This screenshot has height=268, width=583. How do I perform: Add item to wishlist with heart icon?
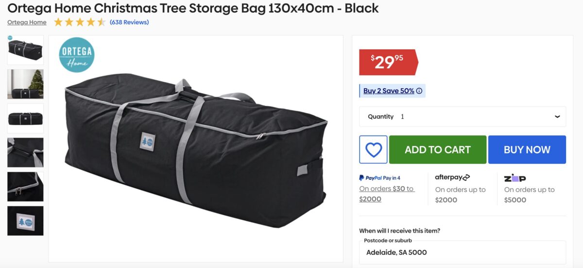pyautogui.click(x=373, y=149)
